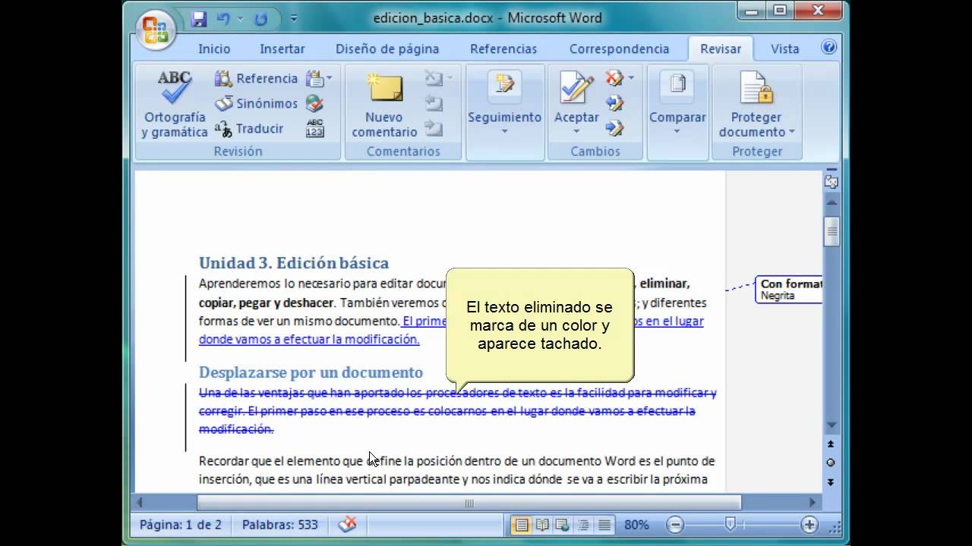Click the heading Unidad 3. Edición básica
The height and width of the screenshot is (546, 972).
point(294,263)
